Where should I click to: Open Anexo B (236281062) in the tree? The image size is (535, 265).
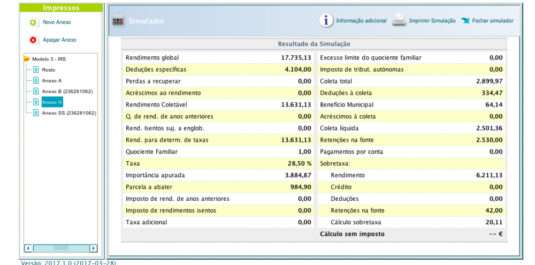(x=67, y=92)
